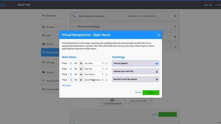
Task: Click directory icon beside SmartPBX Directory
Action: click(81, 80)
